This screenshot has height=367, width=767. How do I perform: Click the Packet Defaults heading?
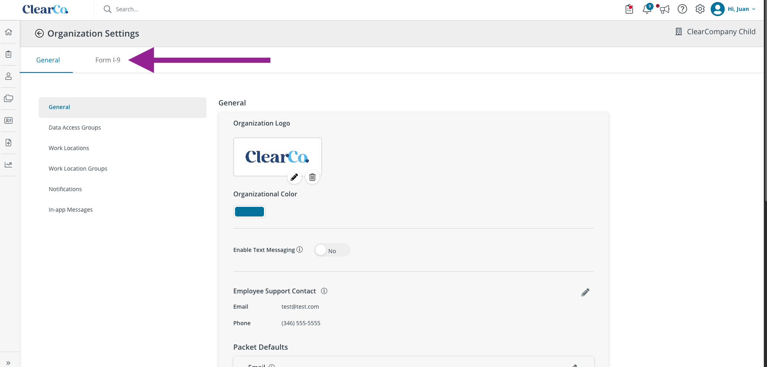pos(261,347)
